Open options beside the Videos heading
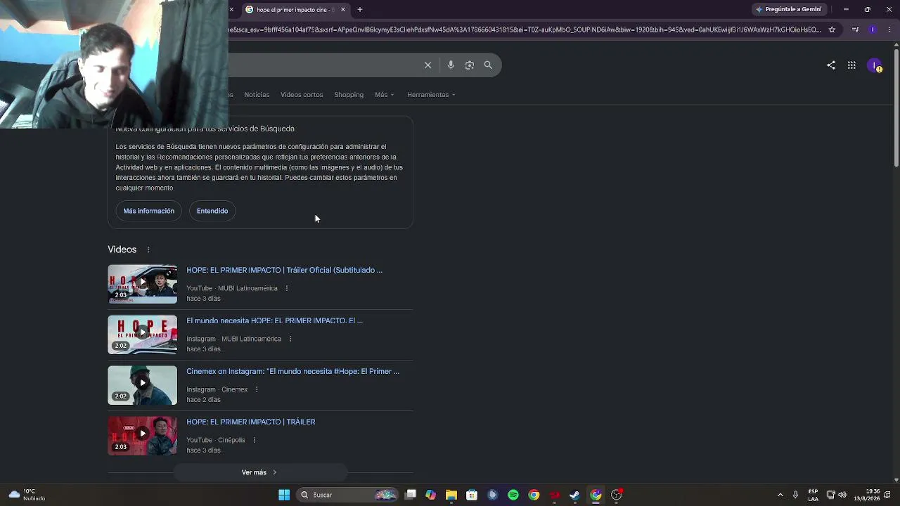 point(148,249)
